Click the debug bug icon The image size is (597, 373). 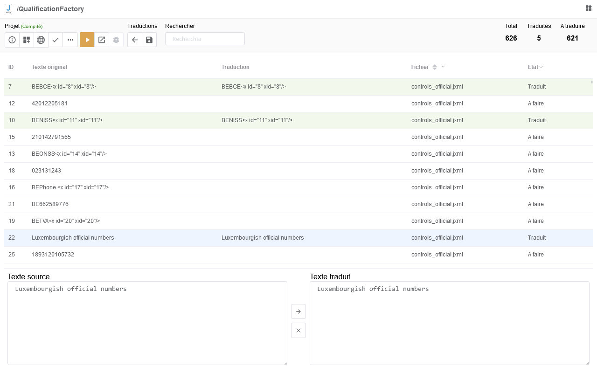click(116, 40)
